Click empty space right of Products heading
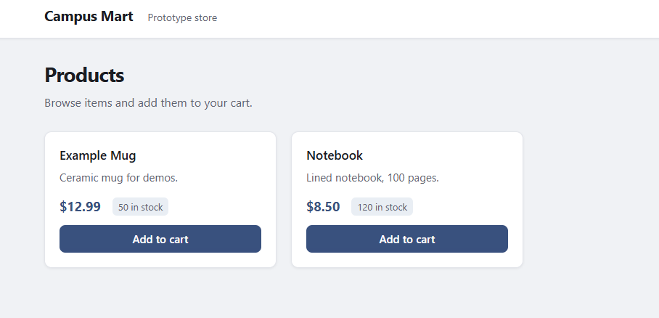The height and width of the screenshot is (318, 659). click(x=363, y=75)
